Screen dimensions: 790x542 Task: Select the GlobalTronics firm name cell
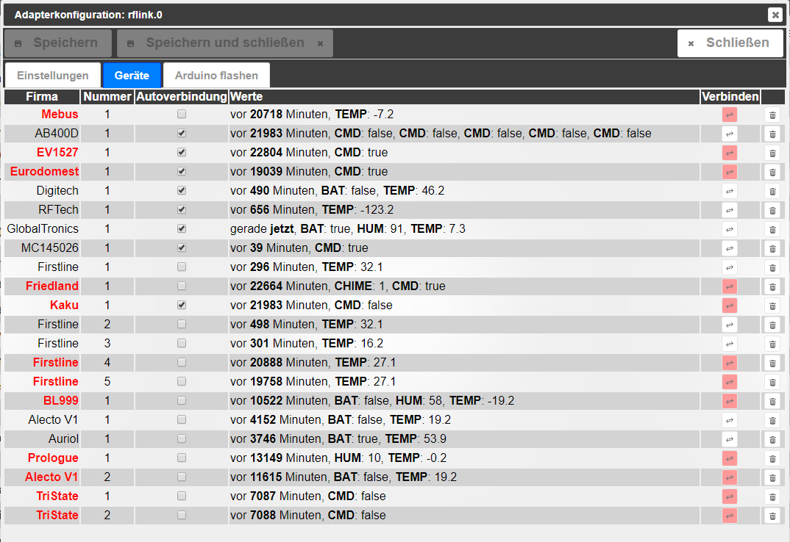click(x=43, y=229)
